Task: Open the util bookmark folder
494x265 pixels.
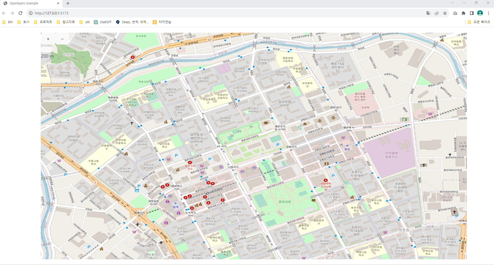Action: click(85, 22)
